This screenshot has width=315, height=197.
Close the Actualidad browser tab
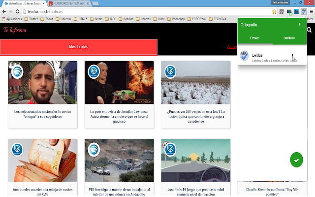click(x=44, y=3)
